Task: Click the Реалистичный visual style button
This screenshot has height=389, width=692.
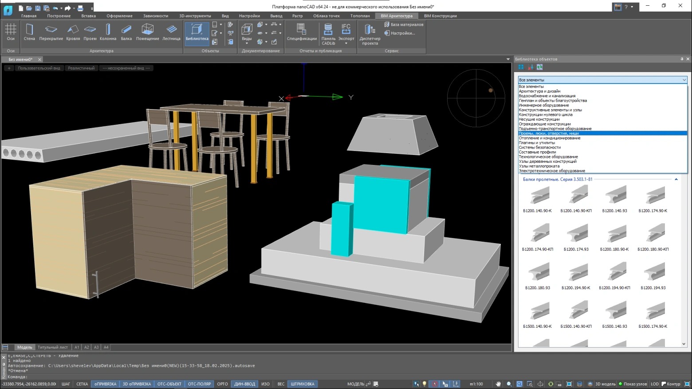Action: coord(81,68)
